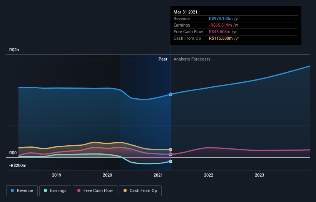The height and width of the screenshot is (202, 316).
Task: Select the 2022 x-axis label
Action: 209,175
